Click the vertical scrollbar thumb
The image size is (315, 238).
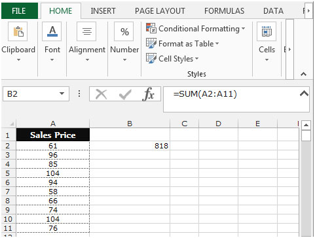point(306,135)
